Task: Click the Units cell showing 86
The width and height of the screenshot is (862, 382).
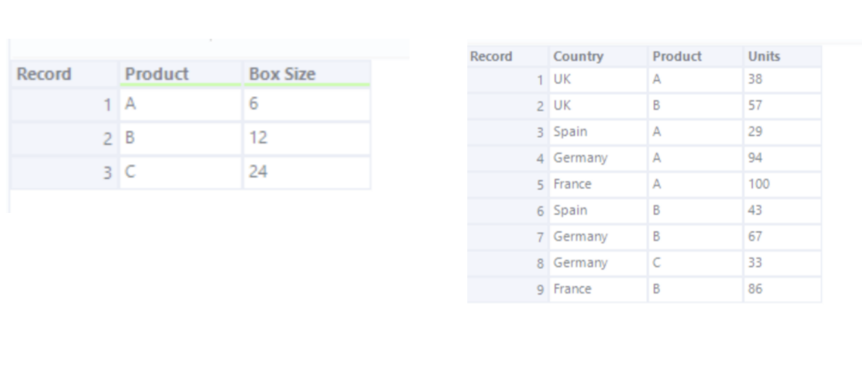Action: [783, 289]
